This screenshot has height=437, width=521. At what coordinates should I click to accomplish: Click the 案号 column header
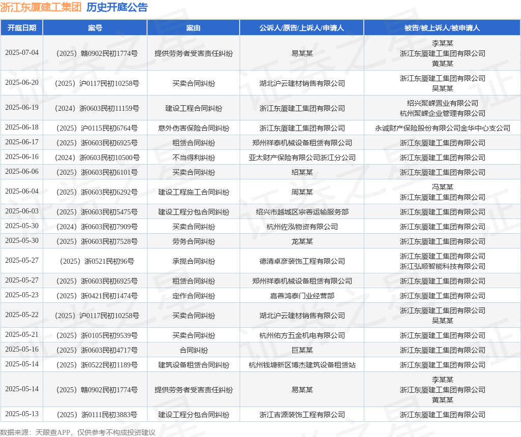[95, 28]
